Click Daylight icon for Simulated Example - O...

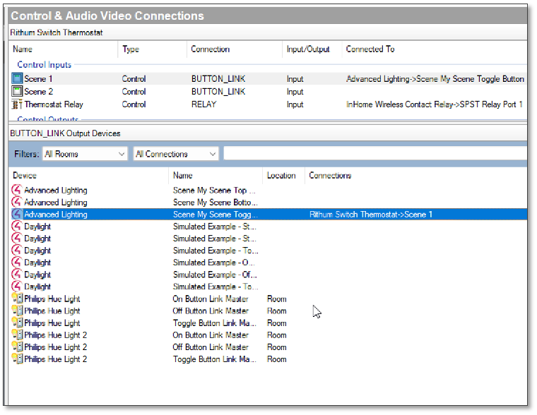[x=16, y=263]
